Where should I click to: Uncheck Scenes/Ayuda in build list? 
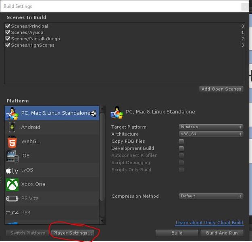(8, 32)
